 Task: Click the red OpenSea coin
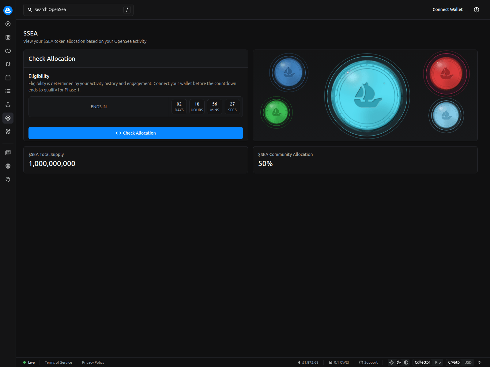(446, 74)
